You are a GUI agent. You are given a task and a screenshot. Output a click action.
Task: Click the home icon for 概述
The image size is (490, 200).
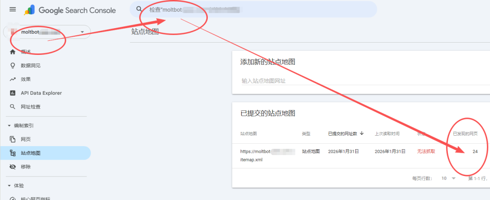[13, 52]
